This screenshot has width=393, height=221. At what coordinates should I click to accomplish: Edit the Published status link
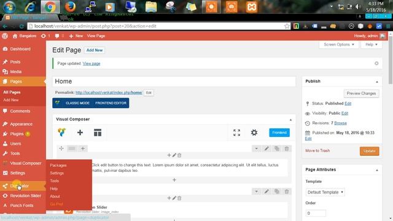348,104
